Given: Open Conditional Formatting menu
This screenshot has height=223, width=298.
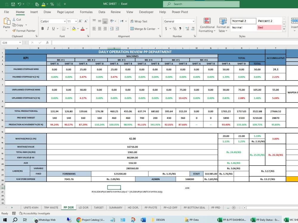Looking at the screenshot, I should (207, 25).
